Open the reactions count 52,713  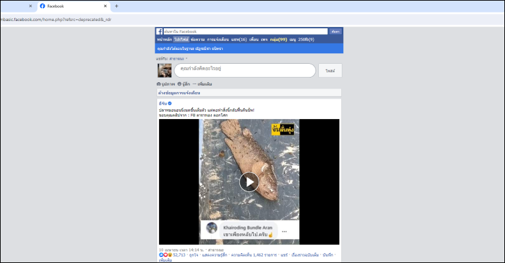tap(179, 255)
